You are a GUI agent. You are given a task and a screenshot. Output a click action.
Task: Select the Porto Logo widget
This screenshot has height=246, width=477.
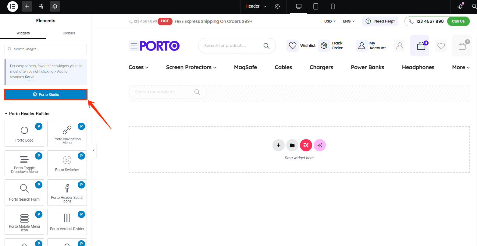[x=24, y=134]
